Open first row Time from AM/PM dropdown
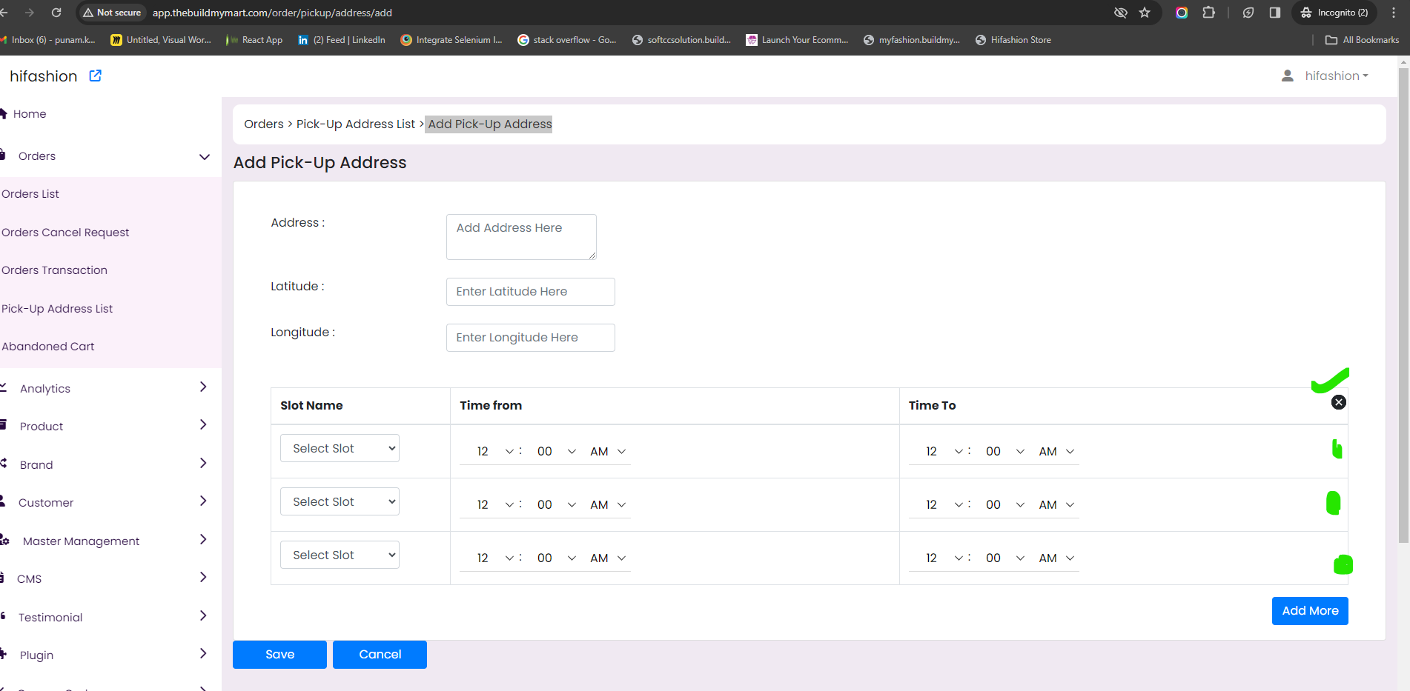 tap(608, 451)
